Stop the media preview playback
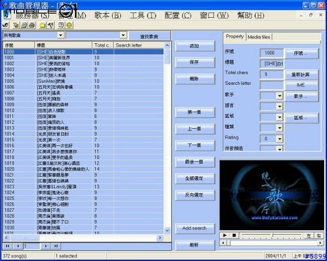 pos(234,235)
